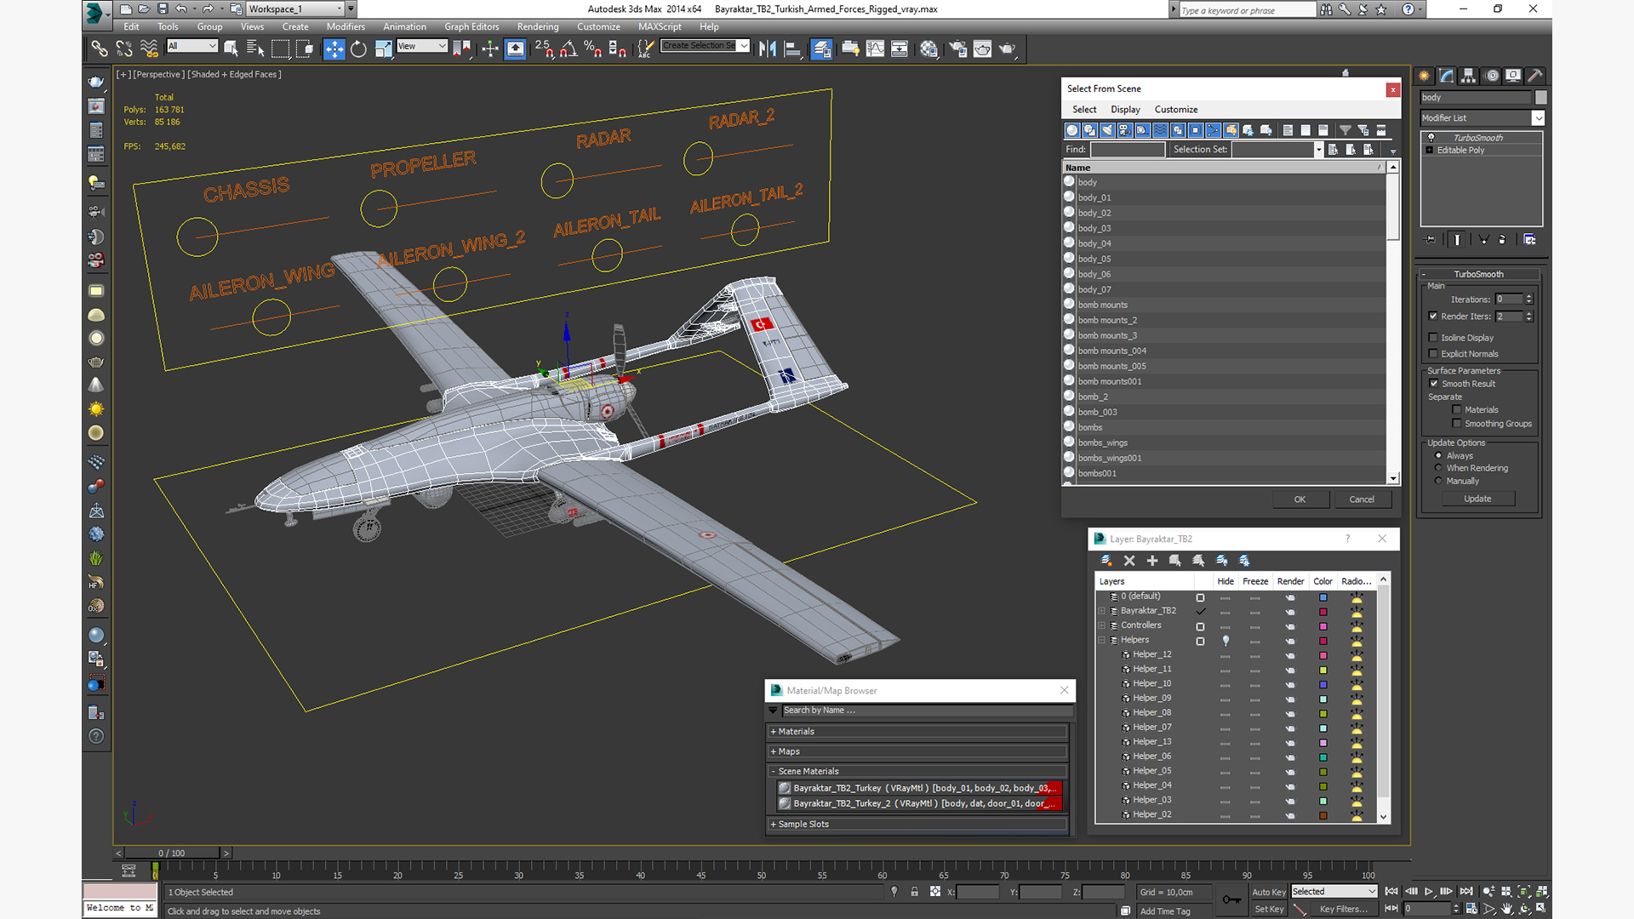This screenshot has height=919, width=1634.
Task: Open the Animation menu
Action: 404,26
